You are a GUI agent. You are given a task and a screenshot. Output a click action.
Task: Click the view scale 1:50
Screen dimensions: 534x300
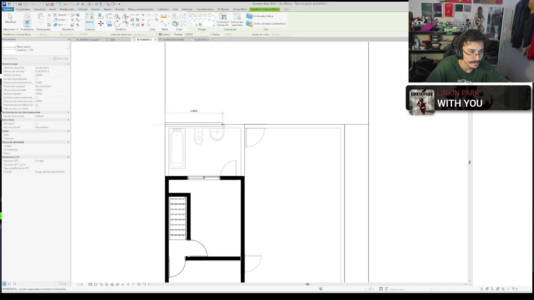click(80, 284)
